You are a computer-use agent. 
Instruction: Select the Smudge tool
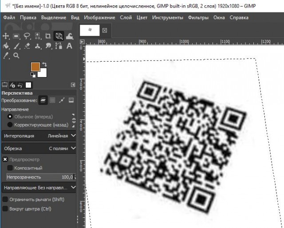tap(48, 46)
